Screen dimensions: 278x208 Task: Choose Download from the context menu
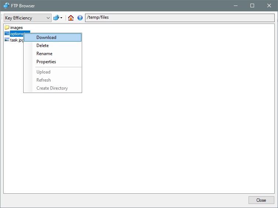click(53, 37)
